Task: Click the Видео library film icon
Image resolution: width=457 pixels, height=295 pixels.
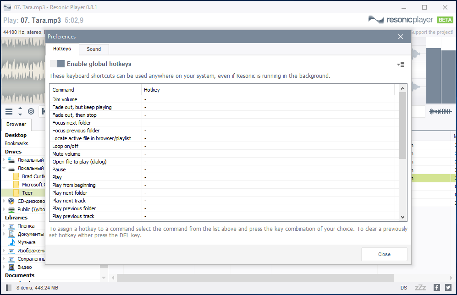Action: pos(11,267)
